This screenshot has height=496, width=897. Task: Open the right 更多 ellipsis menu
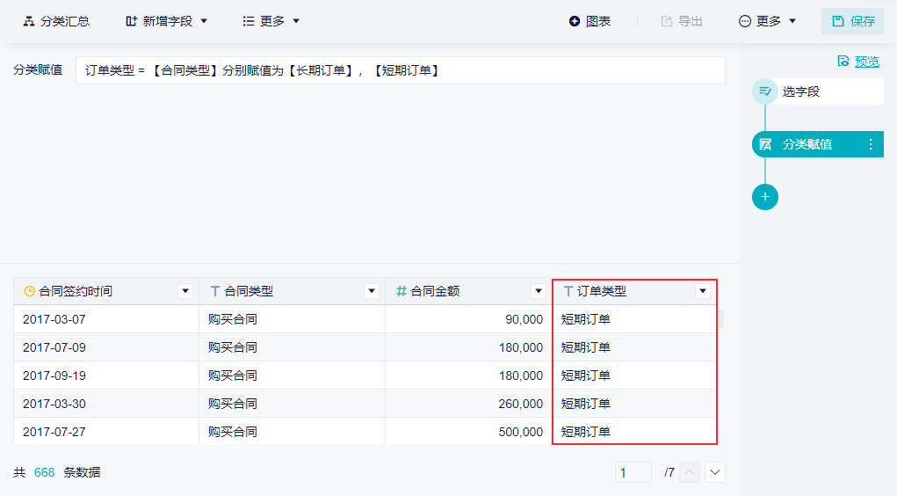[x=768, y=21]
